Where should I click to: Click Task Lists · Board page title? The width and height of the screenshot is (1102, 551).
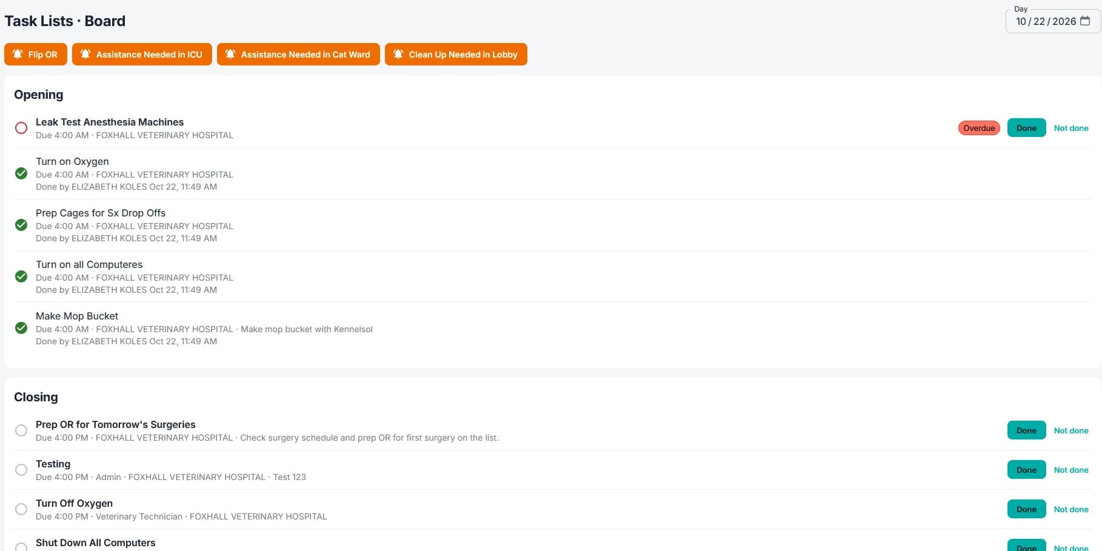(x=65, y=21)
